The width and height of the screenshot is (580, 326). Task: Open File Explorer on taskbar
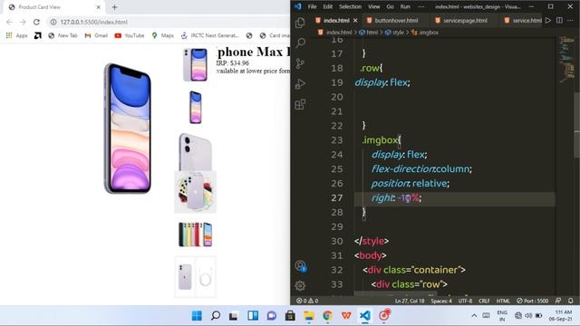pyautogui.click(x=309, y=316)
